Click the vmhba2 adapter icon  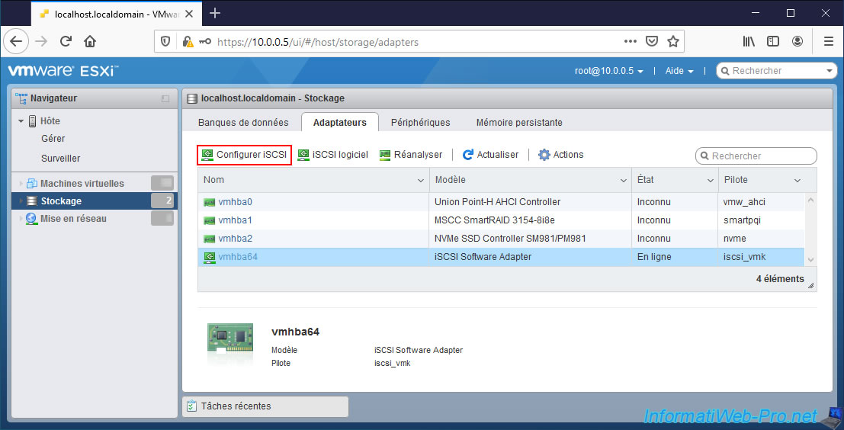[x=210, y=239]
